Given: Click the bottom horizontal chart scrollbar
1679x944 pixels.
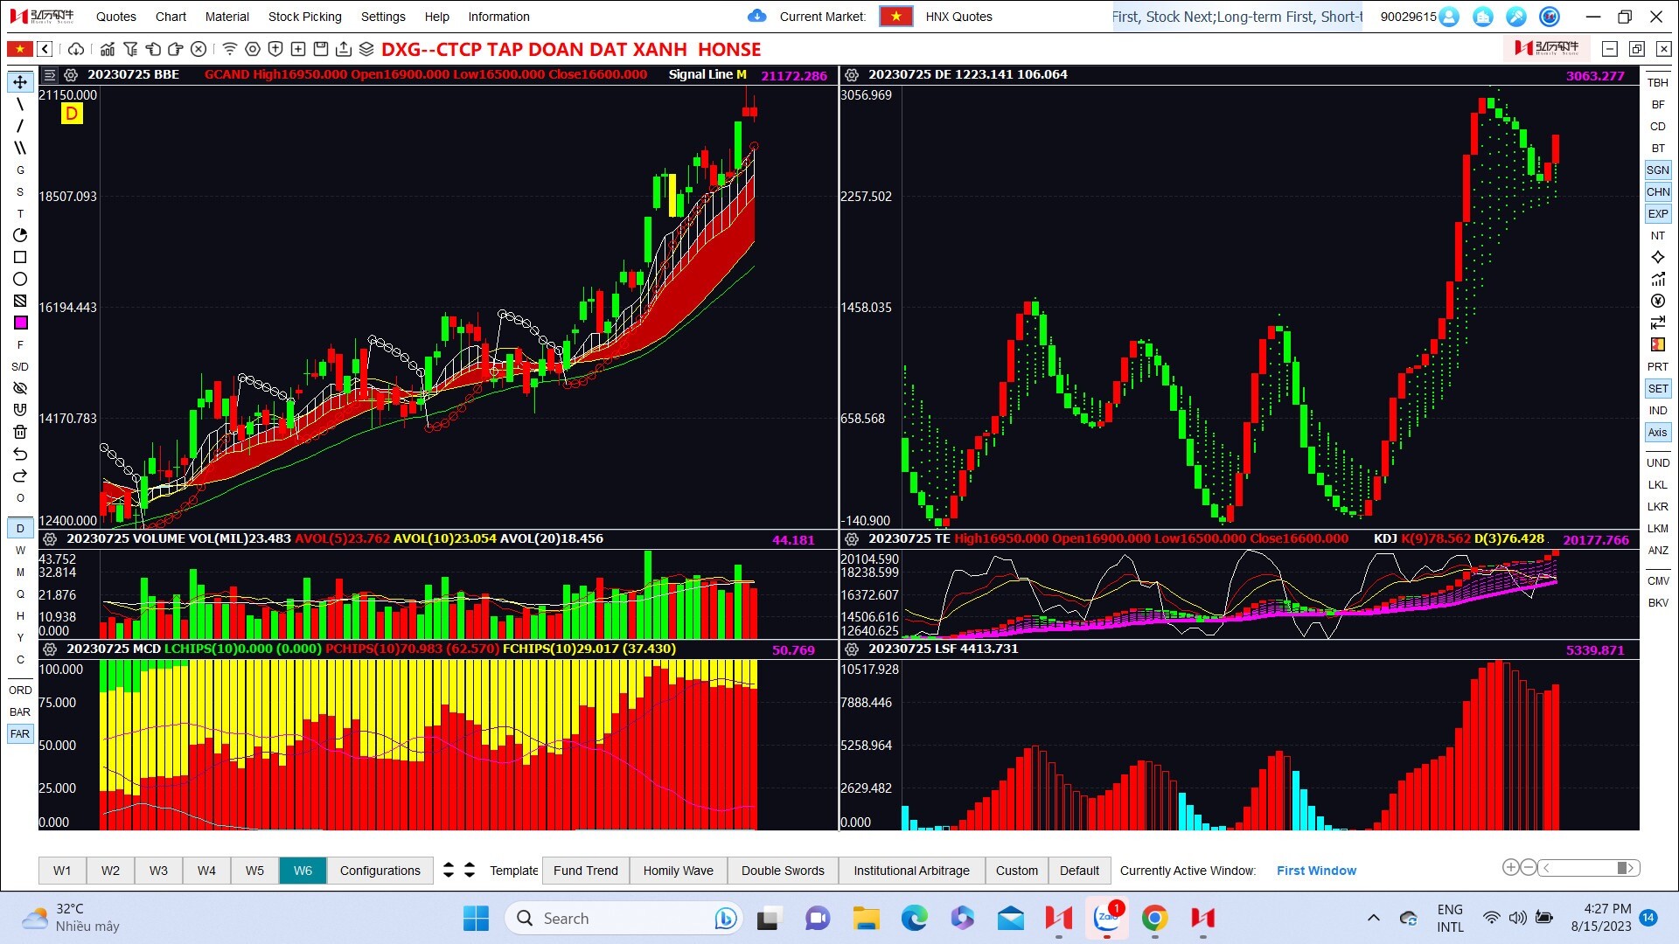Looking at the screenshot, I should coord(1589,868).
